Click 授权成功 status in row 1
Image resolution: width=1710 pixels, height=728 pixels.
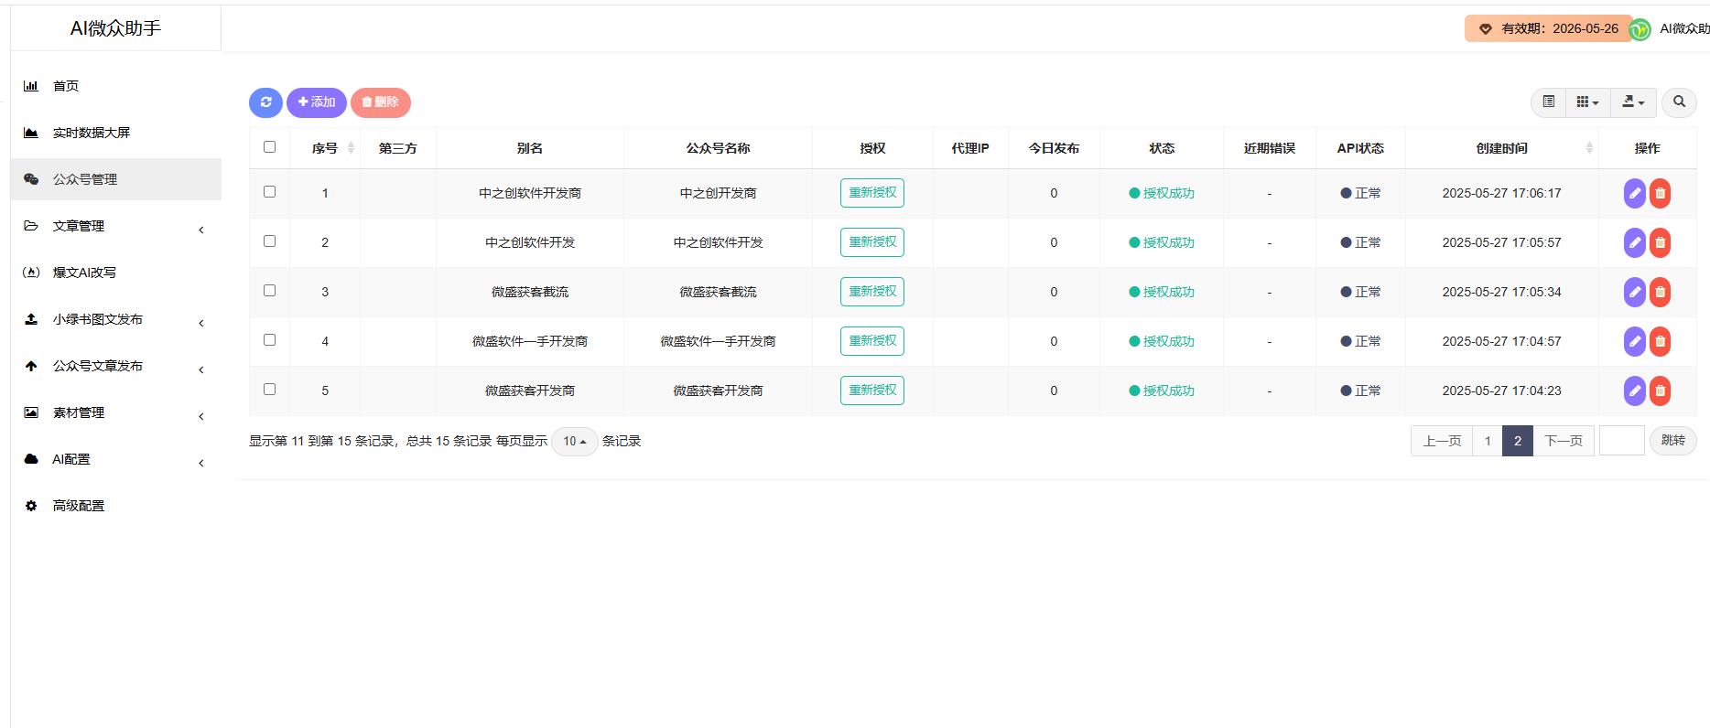pos(1162,193)
